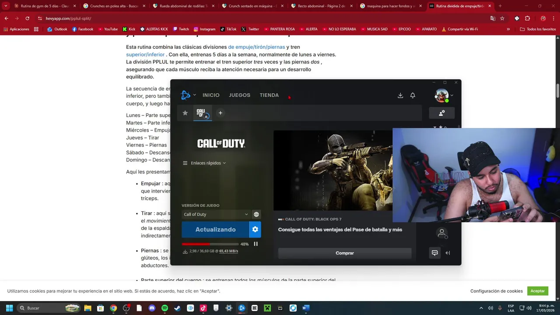
Task: Open a new Chrome tab
Action: (x=500, y=6)
